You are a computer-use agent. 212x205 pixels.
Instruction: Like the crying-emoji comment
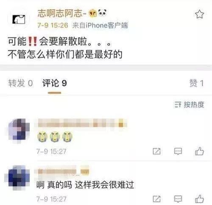click(x=199, y=151)
